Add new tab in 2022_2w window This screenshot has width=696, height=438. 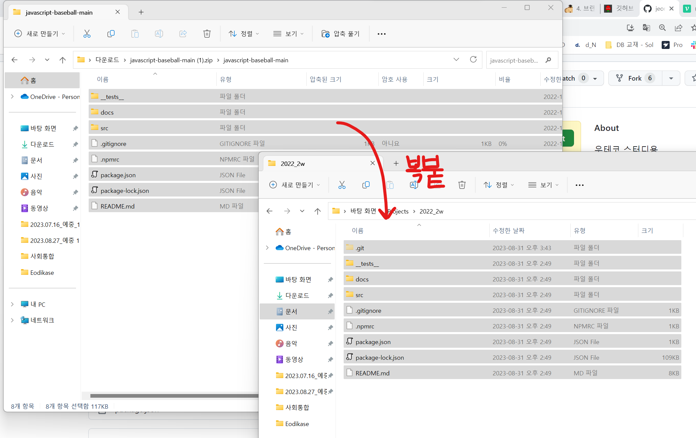coord(396,163)
